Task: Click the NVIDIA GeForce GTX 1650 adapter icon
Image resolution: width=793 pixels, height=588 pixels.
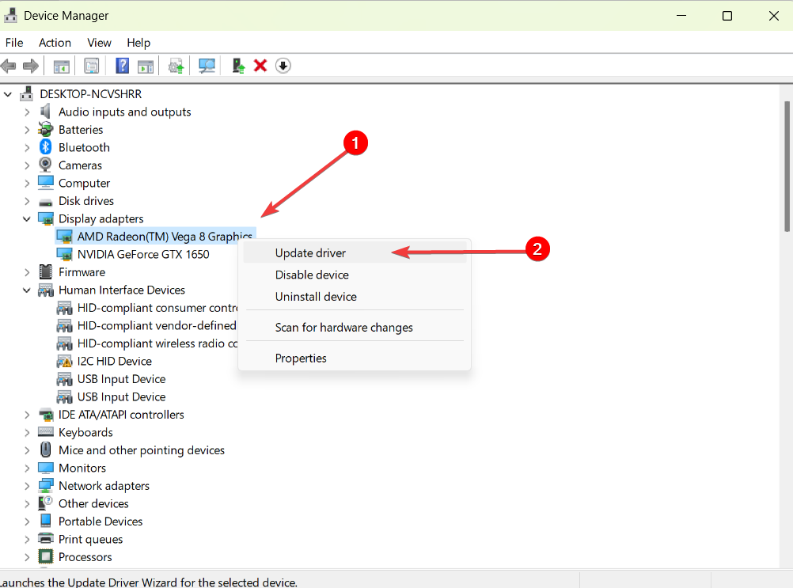Action: [x=64, y=254]
